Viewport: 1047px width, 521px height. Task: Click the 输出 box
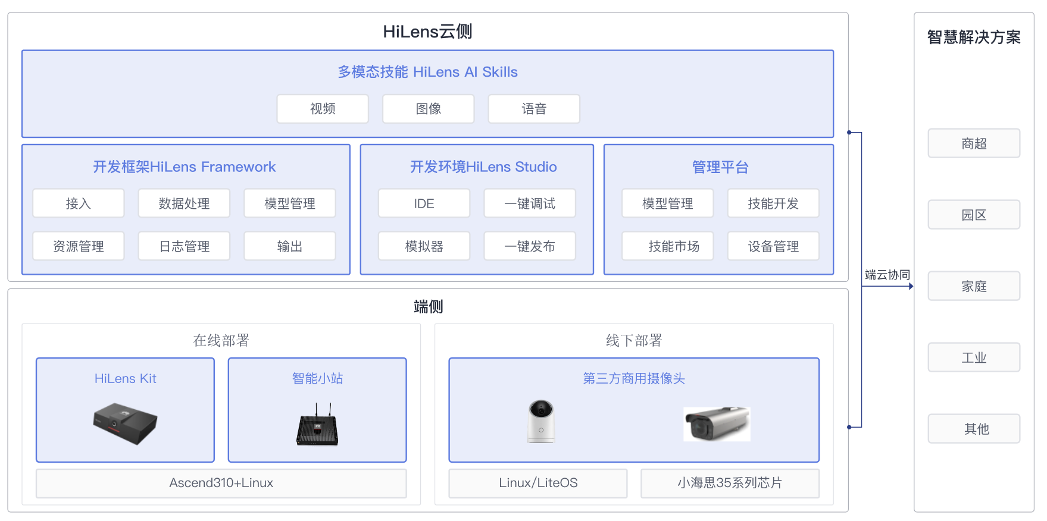(290, 246)
